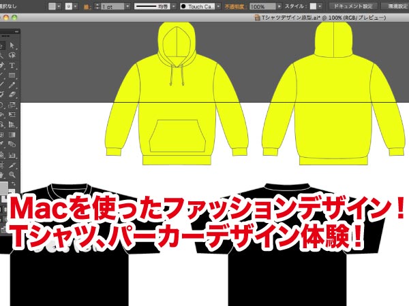The image size is (409, 306).
Task: Select the hoodie front hood drawstrings
Action: tap(177, 75)
